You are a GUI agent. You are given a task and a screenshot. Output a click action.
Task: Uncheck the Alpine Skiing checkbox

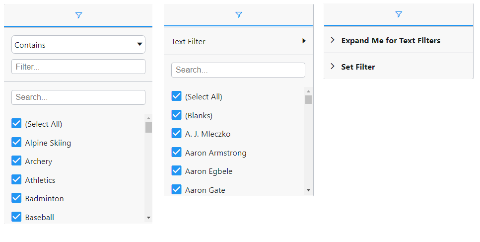coord(16,143)
